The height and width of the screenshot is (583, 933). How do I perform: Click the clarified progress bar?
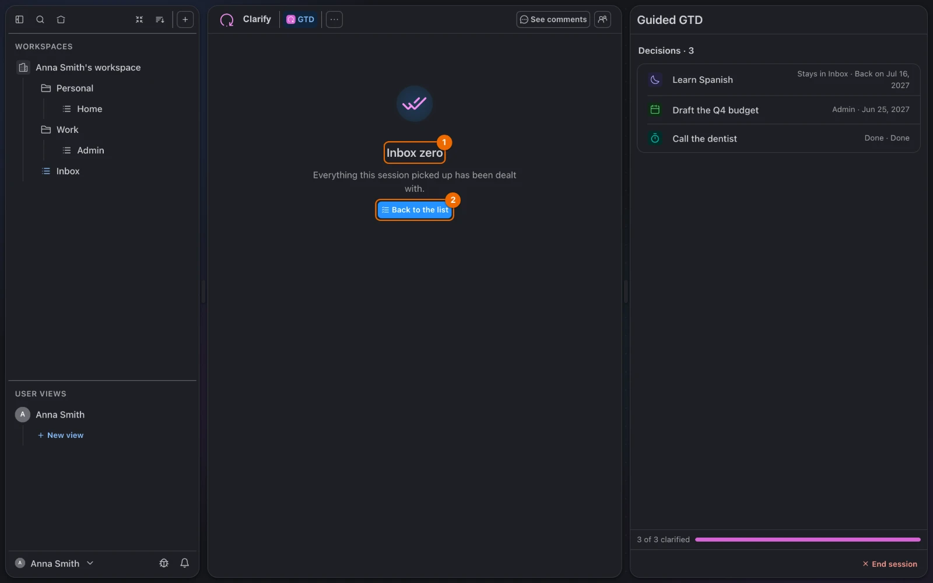808,540
